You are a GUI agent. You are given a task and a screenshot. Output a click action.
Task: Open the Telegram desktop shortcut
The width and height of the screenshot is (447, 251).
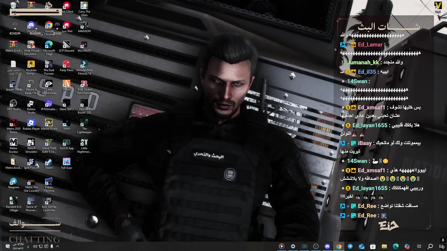pyautogui.click(x=13, y=183)
